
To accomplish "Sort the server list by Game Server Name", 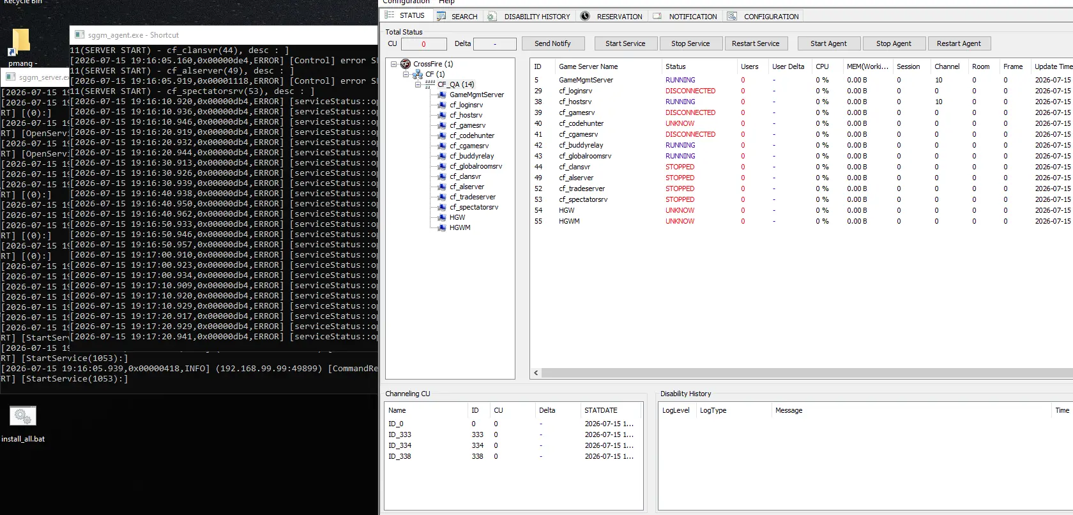I will coord(608,66).
